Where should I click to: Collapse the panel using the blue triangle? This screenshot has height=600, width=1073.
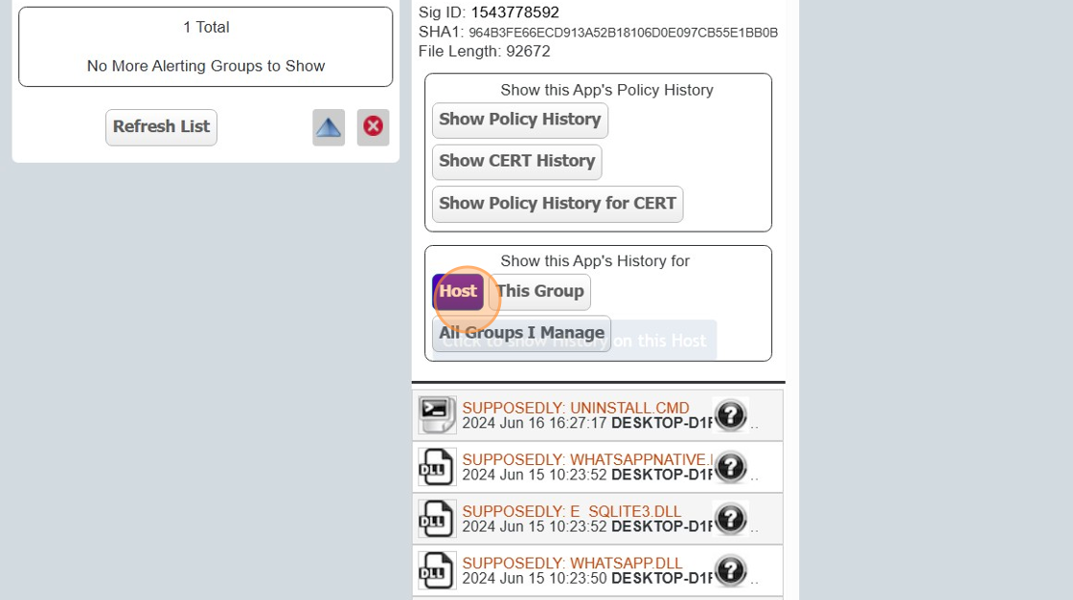click(328, 127)
